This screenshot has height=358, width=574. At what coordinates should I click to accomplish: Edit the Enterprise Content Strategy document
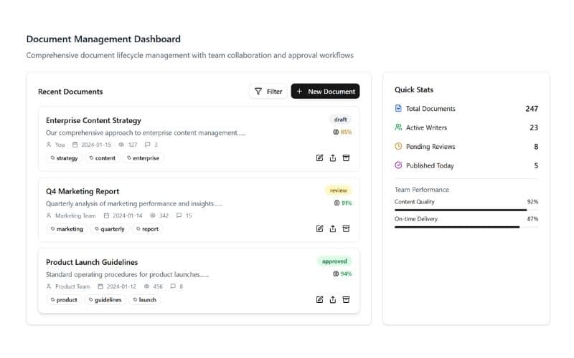click(320, 158)
